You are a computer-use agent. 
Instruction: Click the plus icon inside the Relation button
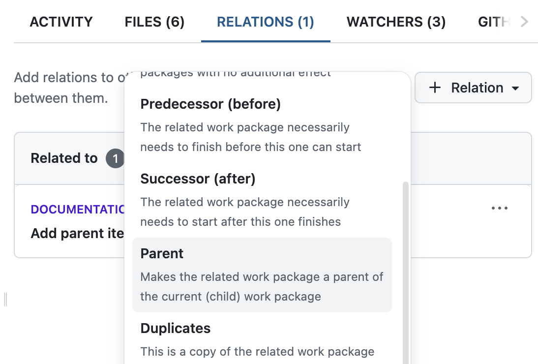[x=435, y=88]
